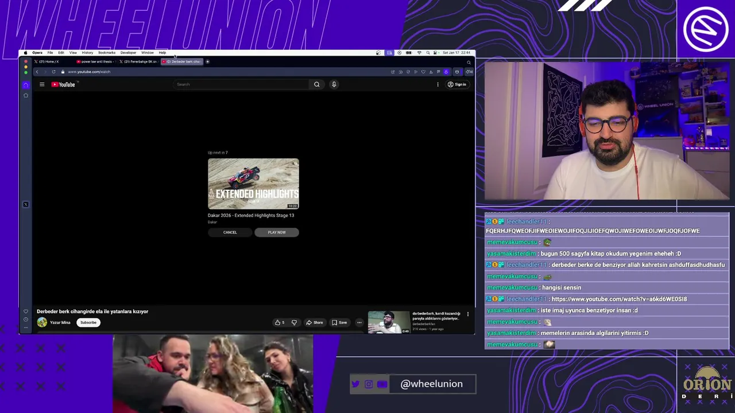Screen dimensions: 735x413
Task: Click 'Dakar 2026 - Extended Highlights Stage 13' title
Action: [251, 215]
